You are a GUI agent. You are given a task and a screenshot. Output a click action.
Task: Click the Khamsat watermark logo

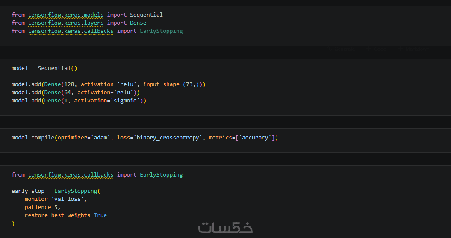[x=225, y=227]
